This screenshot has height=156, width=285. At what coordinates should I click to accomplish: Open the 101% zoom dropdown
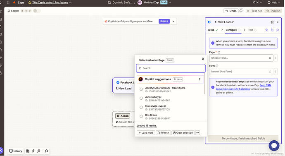257,2
